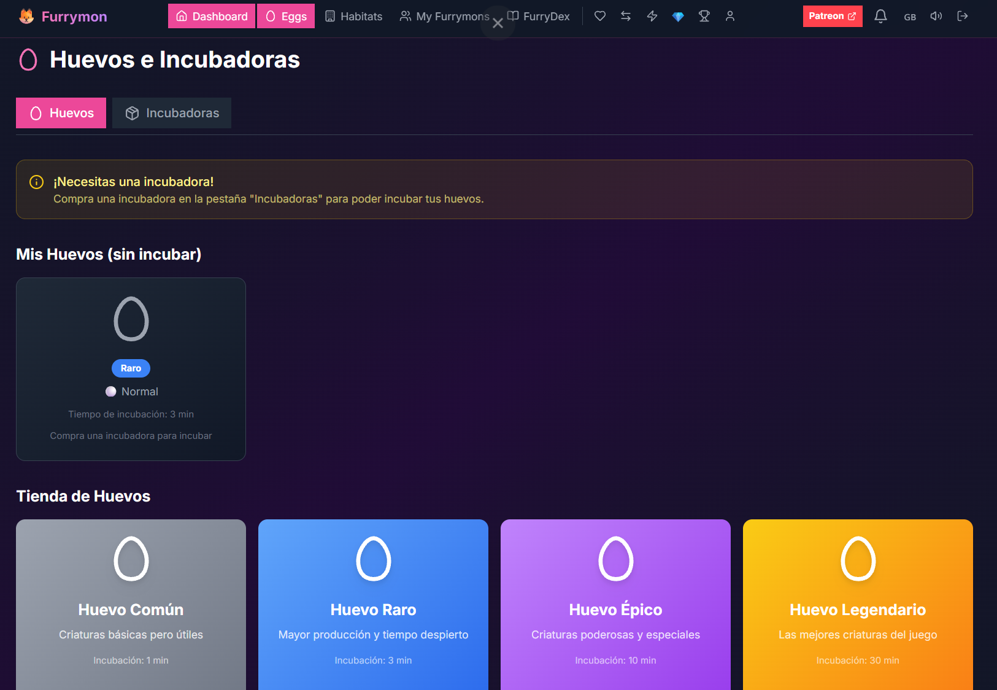Screen dimensions: 997x690
Task: Click "Criaturas poderosas y especiales" description
Action: 616,635
